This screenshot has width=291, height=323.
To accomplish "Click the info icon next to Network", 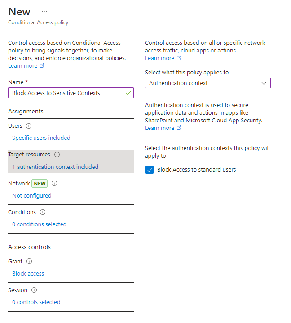I will coord(54,183).
